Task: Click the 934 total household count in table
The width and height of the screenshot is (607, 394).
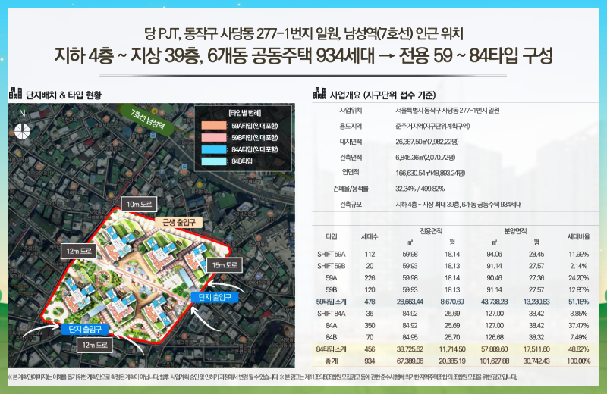Action: click(370, 361)
